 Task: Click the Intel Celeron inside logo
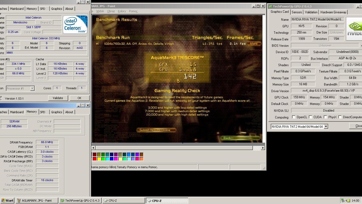coord(75,24)
